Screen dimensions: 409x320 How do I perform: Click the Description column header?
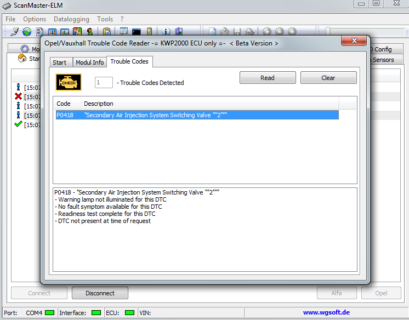tap(209, 104)
